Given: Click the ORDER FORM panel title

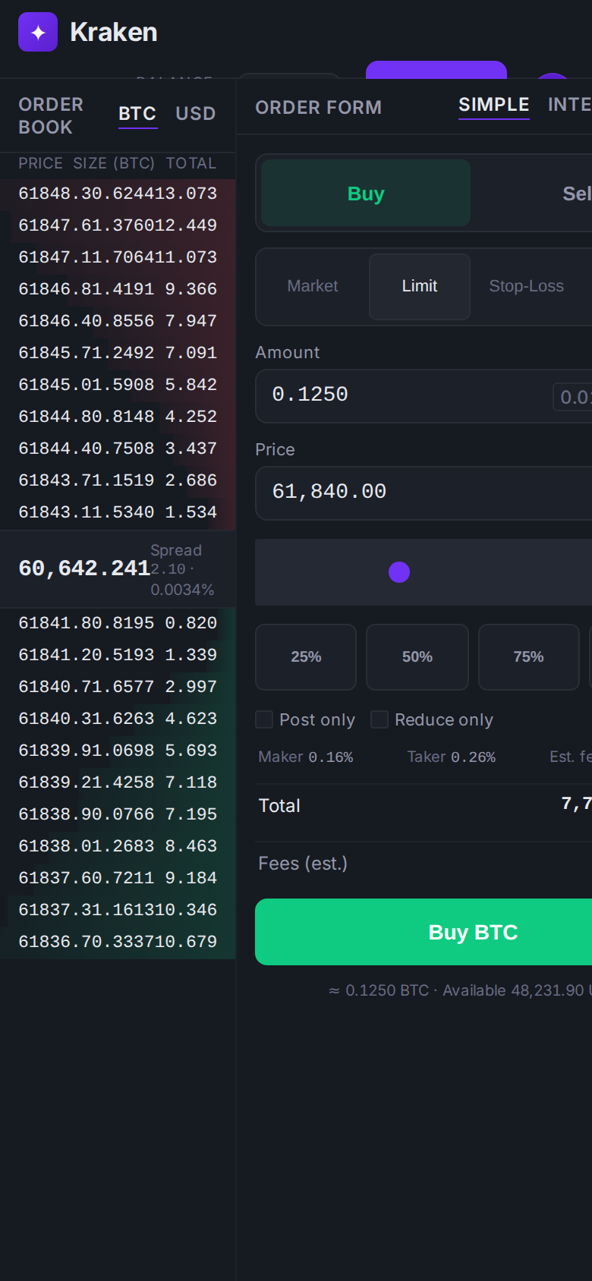Looking at the screenshot, I should 319,107.
